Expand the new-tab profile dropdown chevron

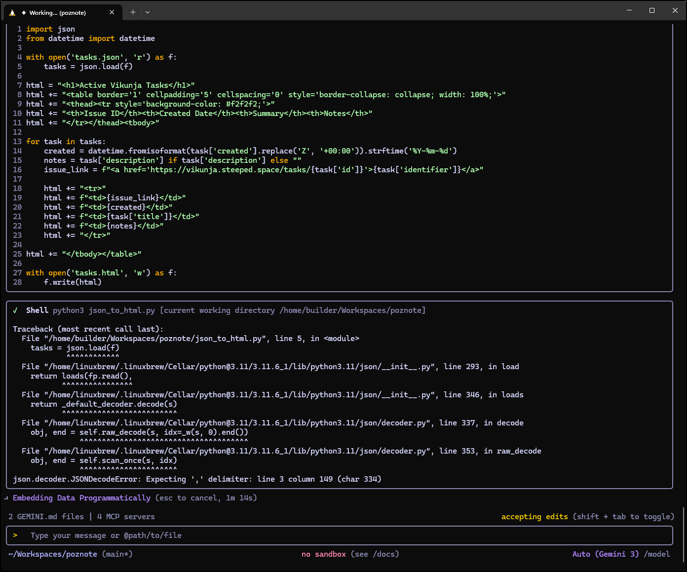click(x=148, y=12)
